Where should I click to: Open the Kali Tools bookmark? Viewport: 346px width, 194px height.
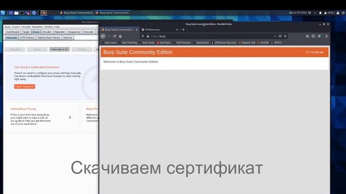pyautogui.click(x=147, y=43)
